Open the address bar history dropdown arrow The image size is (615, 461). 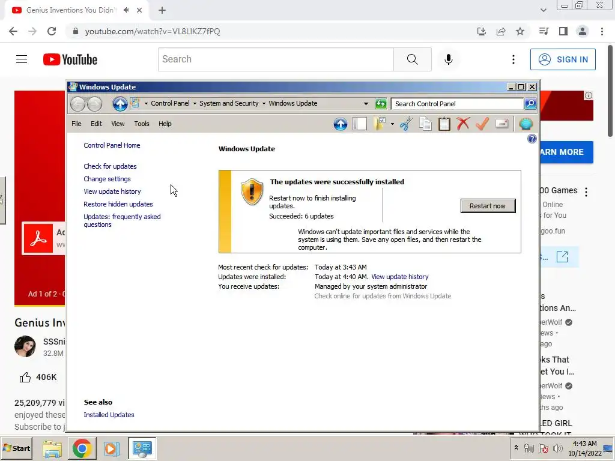tap(366, 103)
